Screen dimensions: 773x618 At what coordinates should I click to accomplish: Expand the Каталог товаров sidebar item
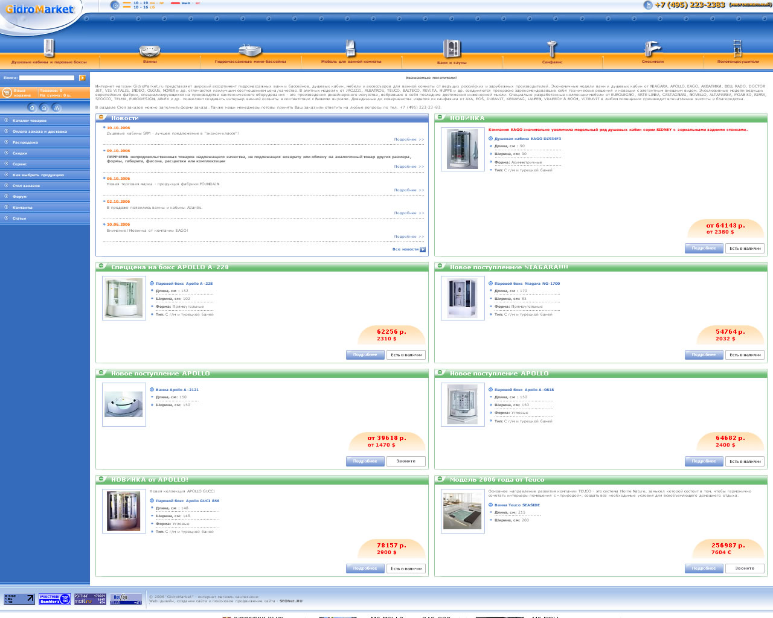29,121
